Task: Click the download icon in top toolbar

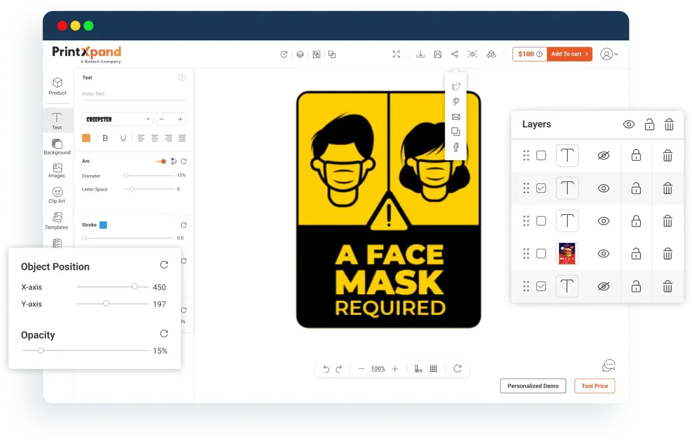Action: coord(420,54)
